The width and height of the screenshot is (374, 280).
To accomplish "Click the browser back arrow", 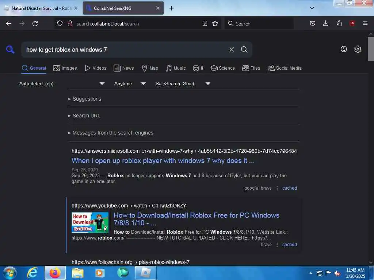I will point(9,24).
